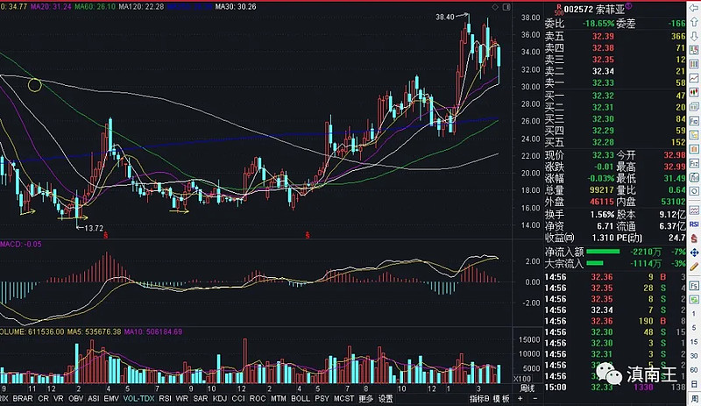This screenshot has height=406, width=701.
Task: Click the 模板 template button
Action: [501, 398]
